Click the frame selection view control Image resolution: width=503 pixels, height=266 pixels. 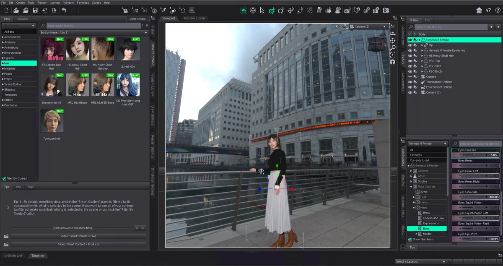point(393,55)
